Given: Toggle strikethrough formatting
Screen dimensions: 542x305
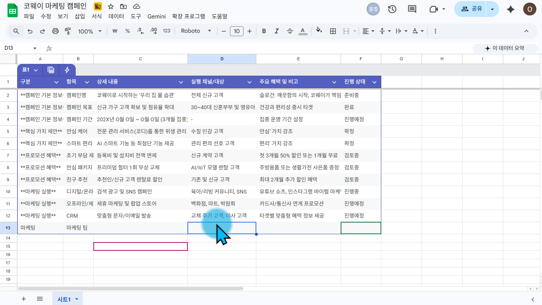Looking at the screenshot, I should pos(289,31).
